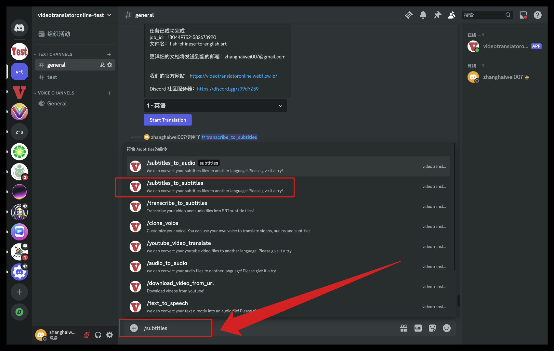The height and width of the screenshot is (351, 554).
Task: Explore discoverable servers compass icon
Action: pyautogui.click(x=19, y=312)
